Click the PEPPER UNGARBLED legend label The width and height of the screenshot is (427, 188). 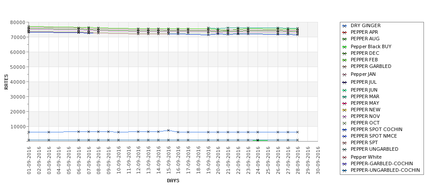(x=374, y=149)
